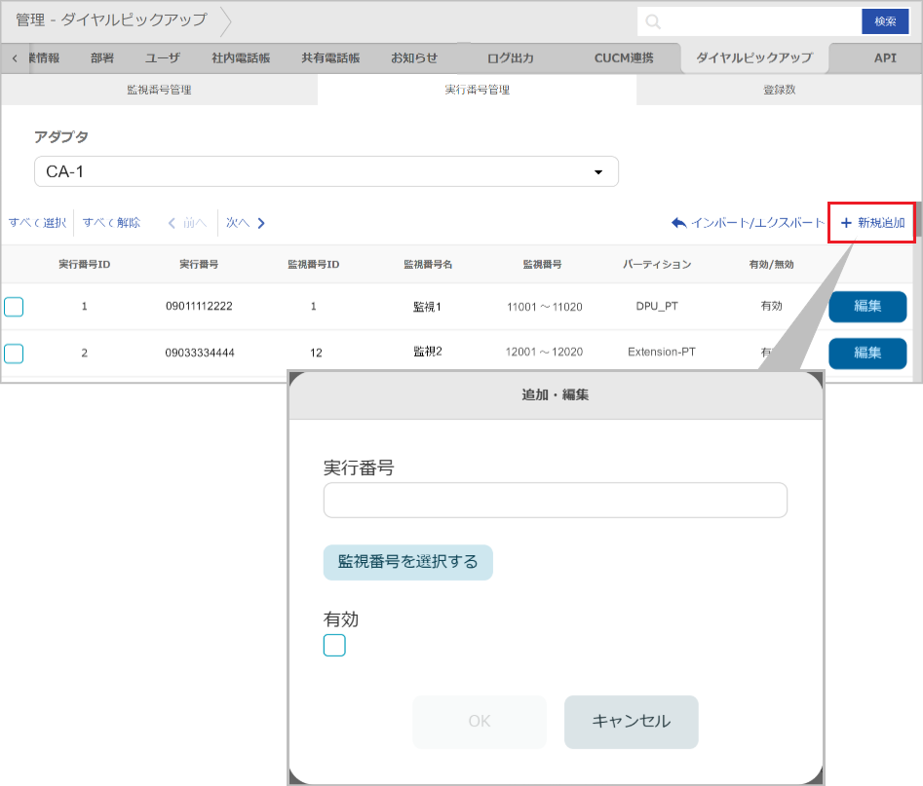This screenshot has width=923, height=786.
Task: Go to next page with 次へ chevron
Action: [x=261, y=223]
